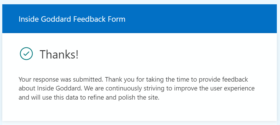Viewport: 280px width, 125px height.
Task: Click the word "Inside" in the blue header
Action: (x=27, y=19)
